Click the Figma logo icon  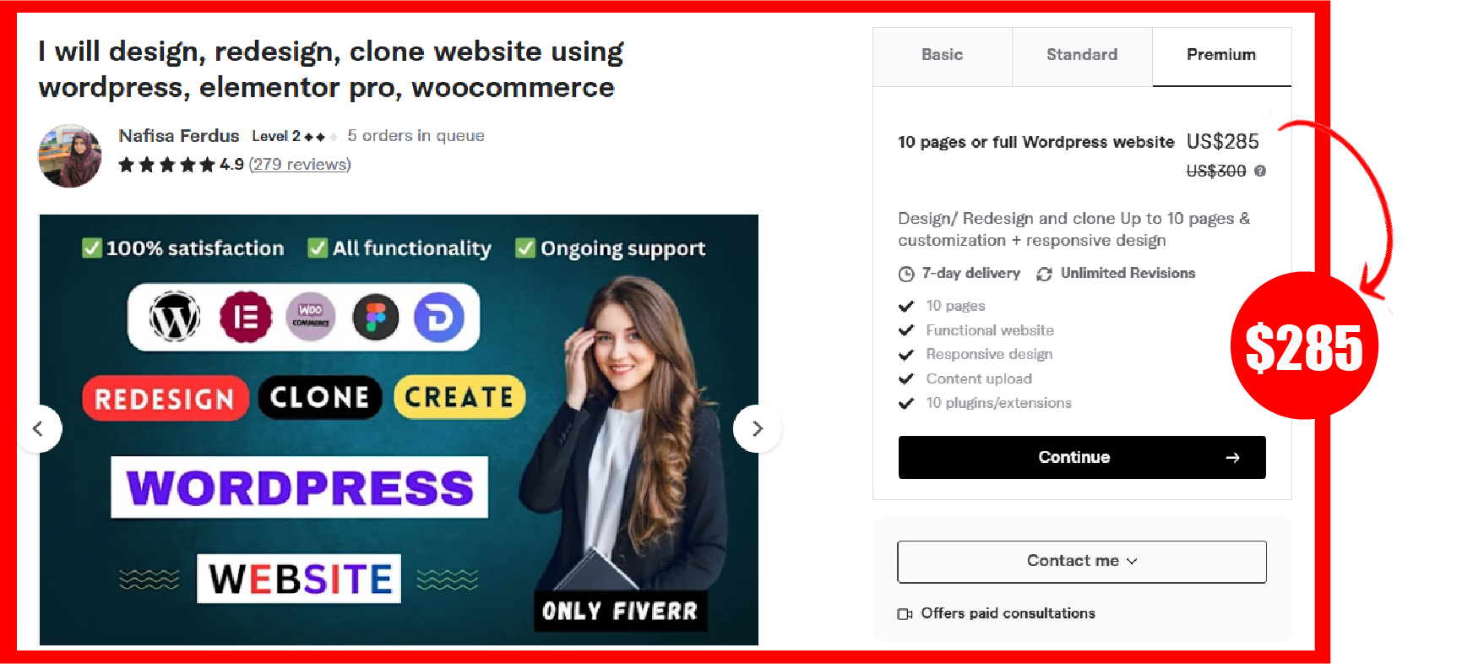[375, 317]
